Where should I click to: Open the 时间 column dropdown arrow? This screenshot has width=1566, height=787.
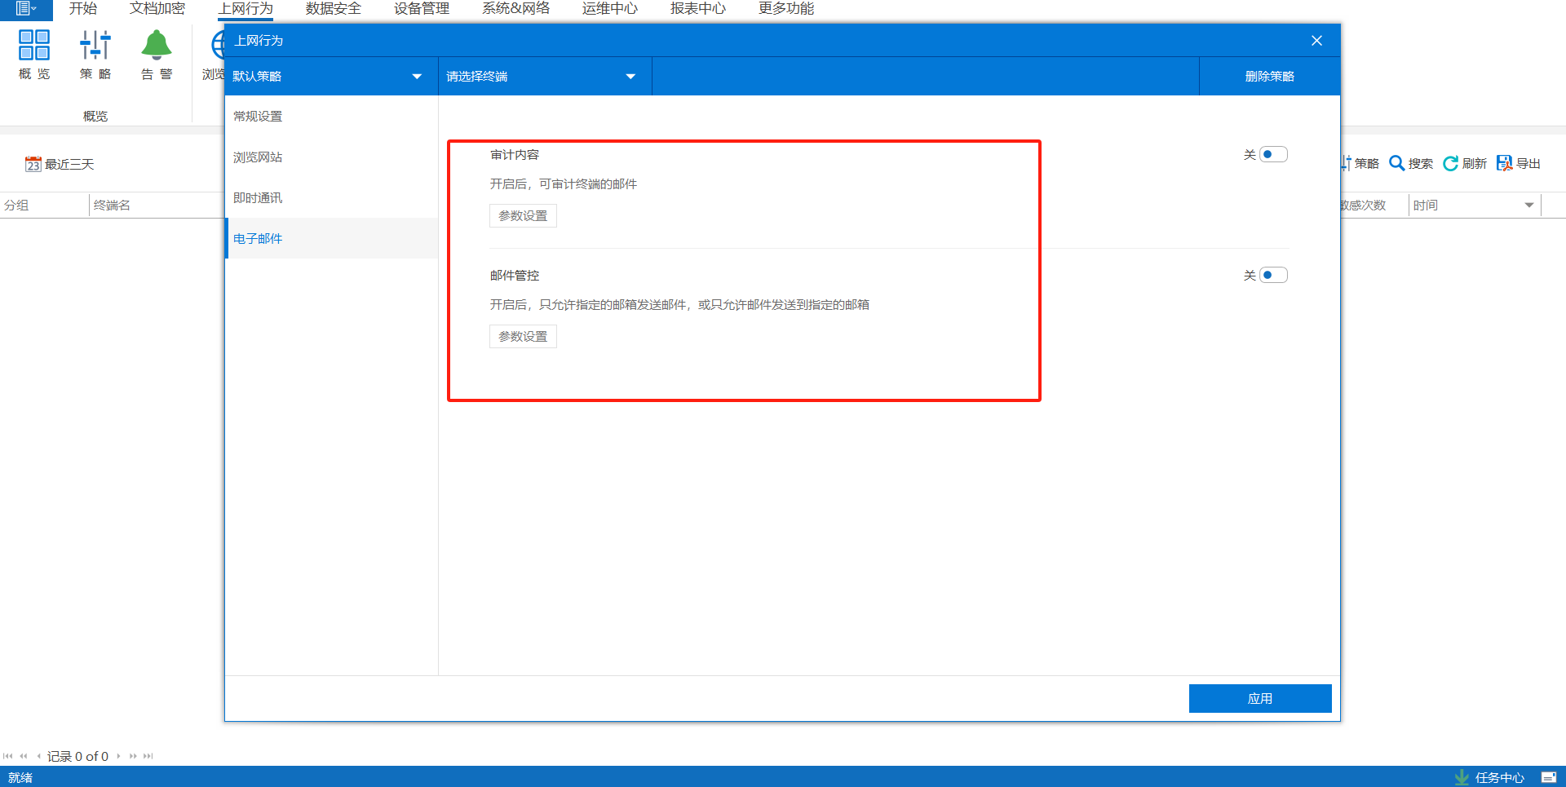tap(1529, 206)
